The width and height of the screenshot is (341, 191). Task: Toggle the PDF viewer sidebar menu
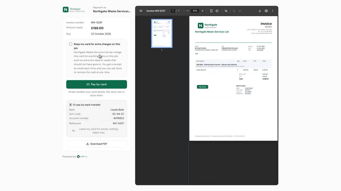141,11
